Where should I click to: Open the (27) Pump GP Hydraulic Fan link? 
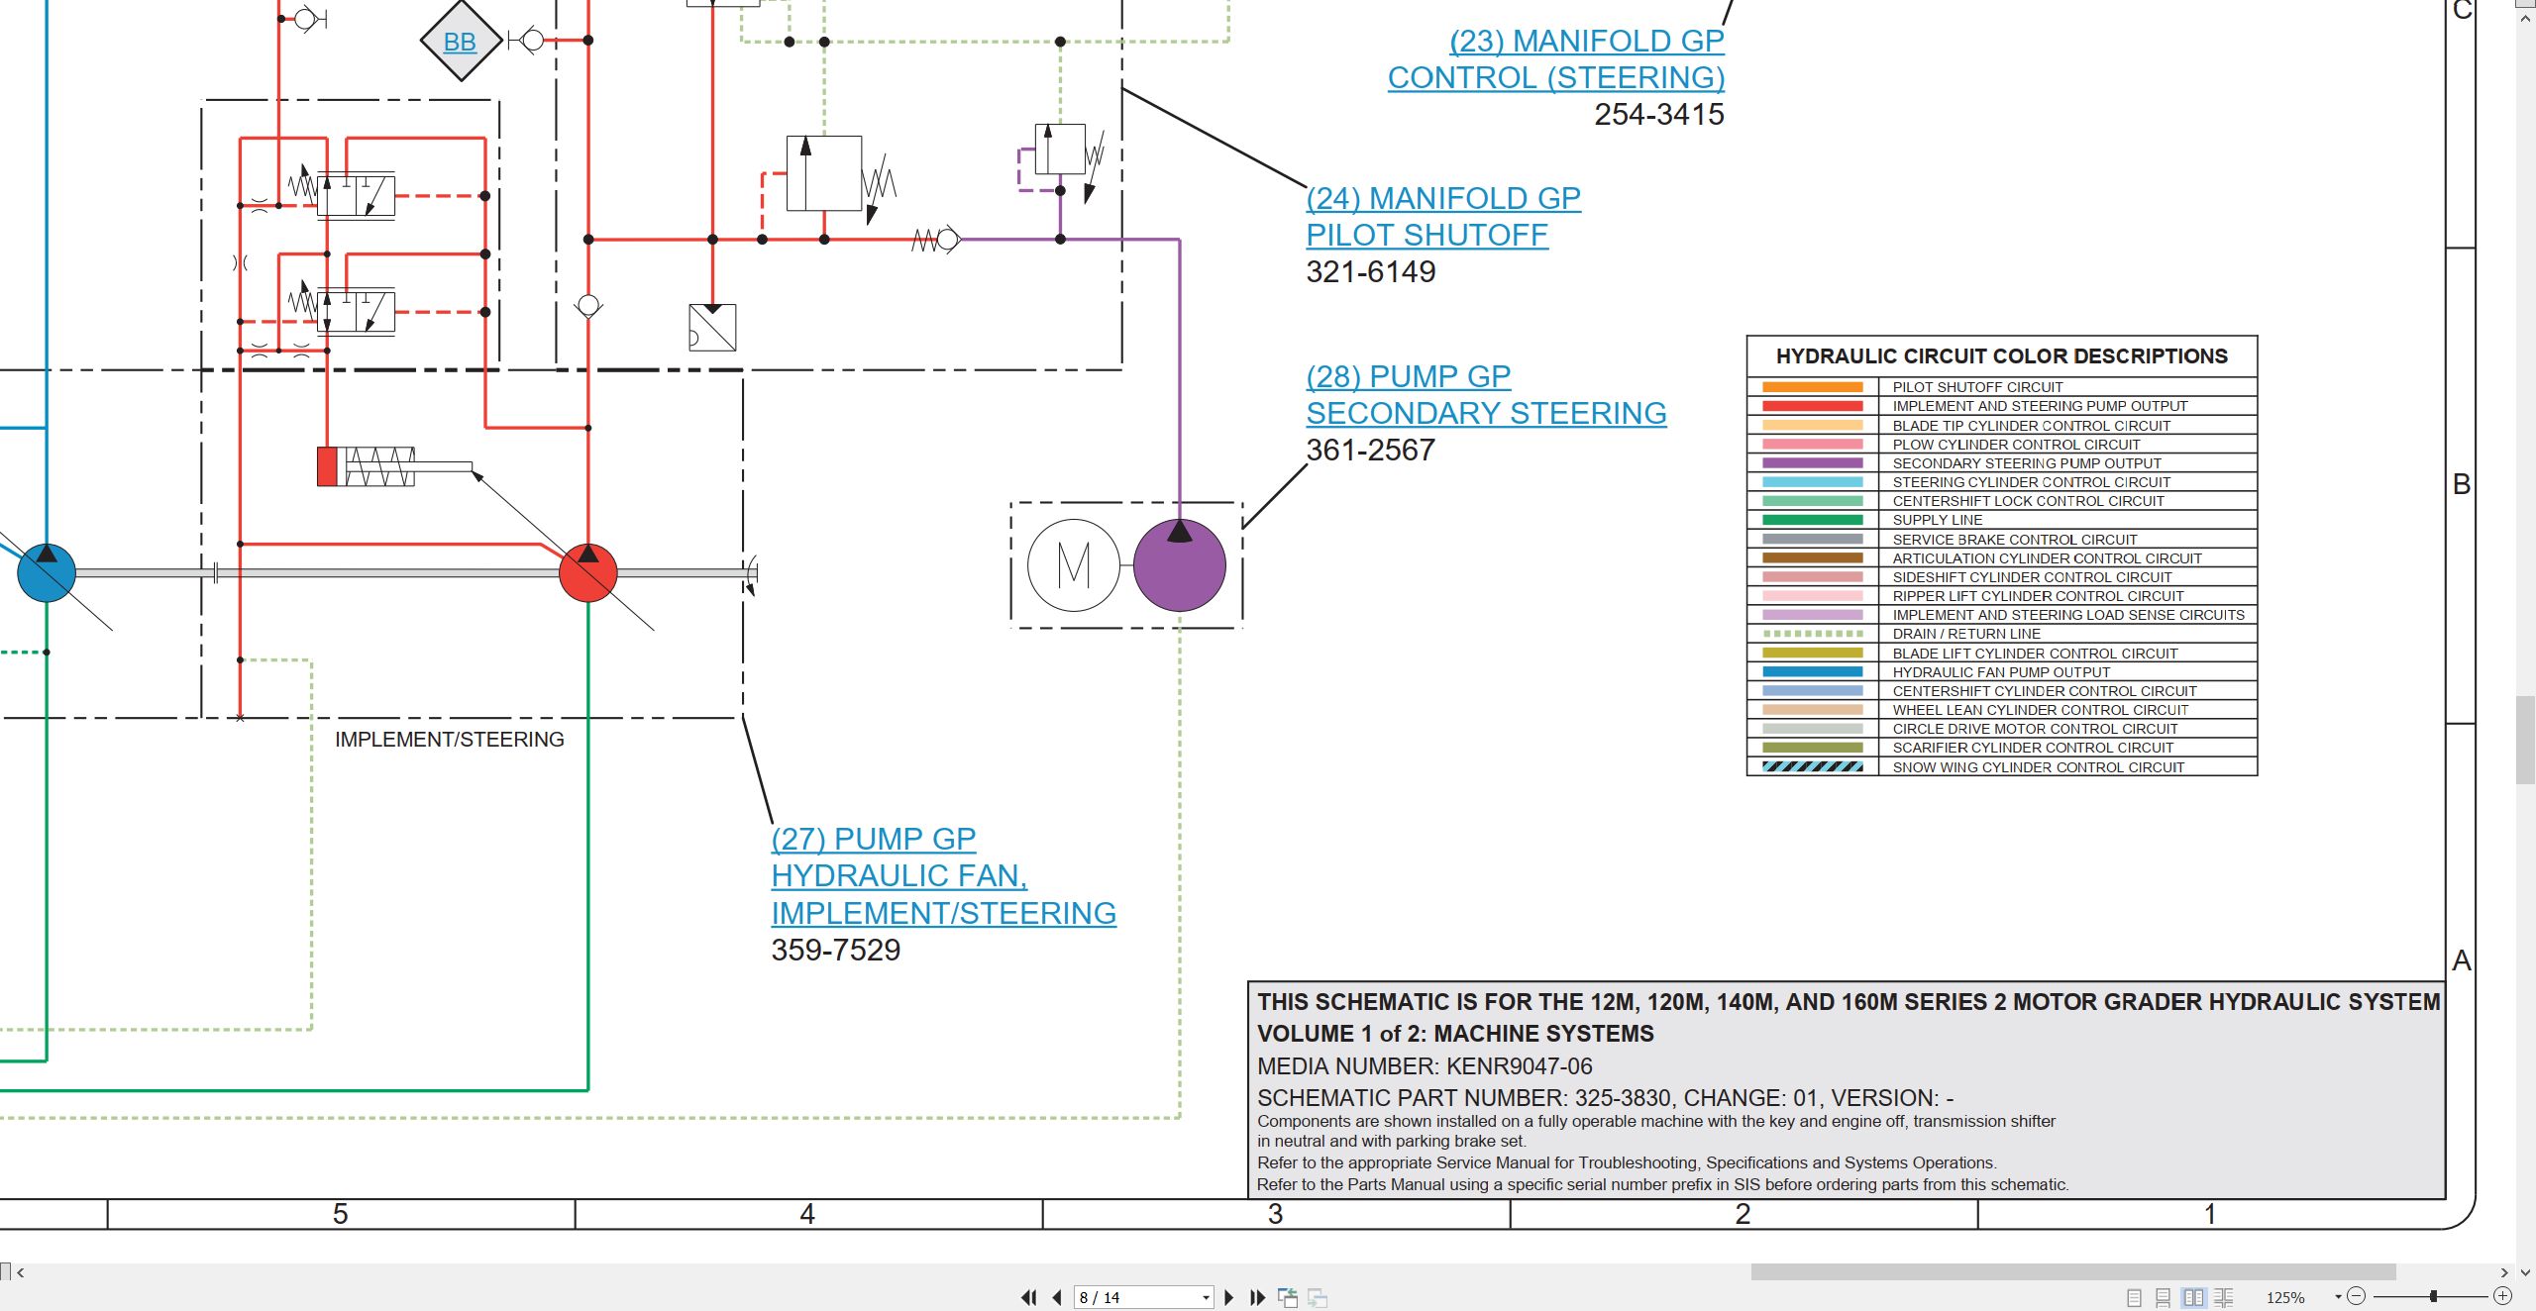pos(943,876)
